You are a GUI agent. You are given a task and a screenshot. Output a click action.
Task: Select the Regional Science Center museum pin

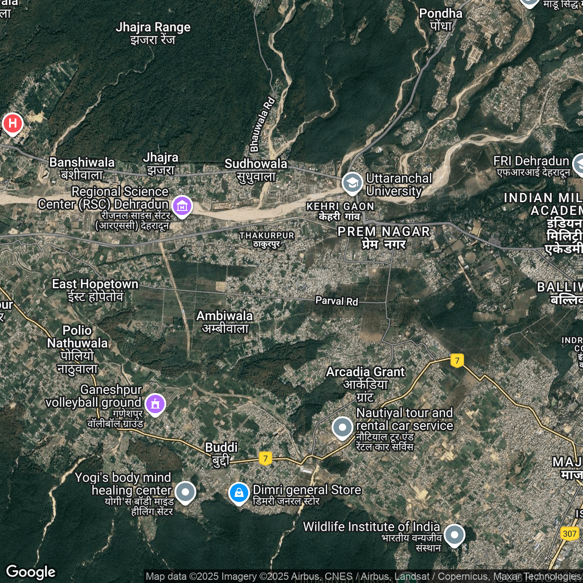pyautogui.click(x=182, y=206)
